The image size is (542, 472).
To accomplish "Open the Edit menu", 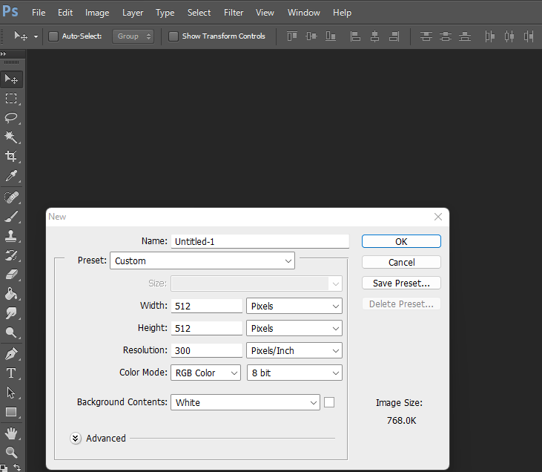I will point(65,13).
